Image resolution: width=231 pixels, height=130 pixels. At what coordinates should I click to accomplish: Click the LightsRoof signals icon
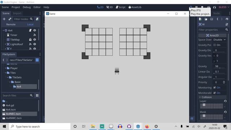pos(30,44)
